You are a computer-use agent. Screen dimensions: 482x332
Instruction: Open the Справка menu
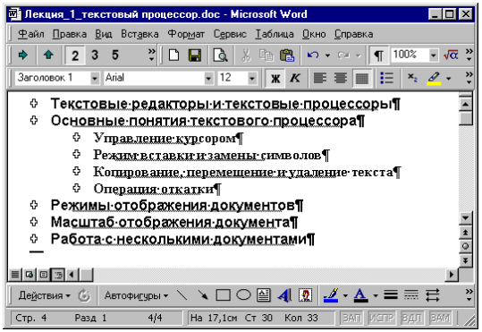(x=354, y=34)
